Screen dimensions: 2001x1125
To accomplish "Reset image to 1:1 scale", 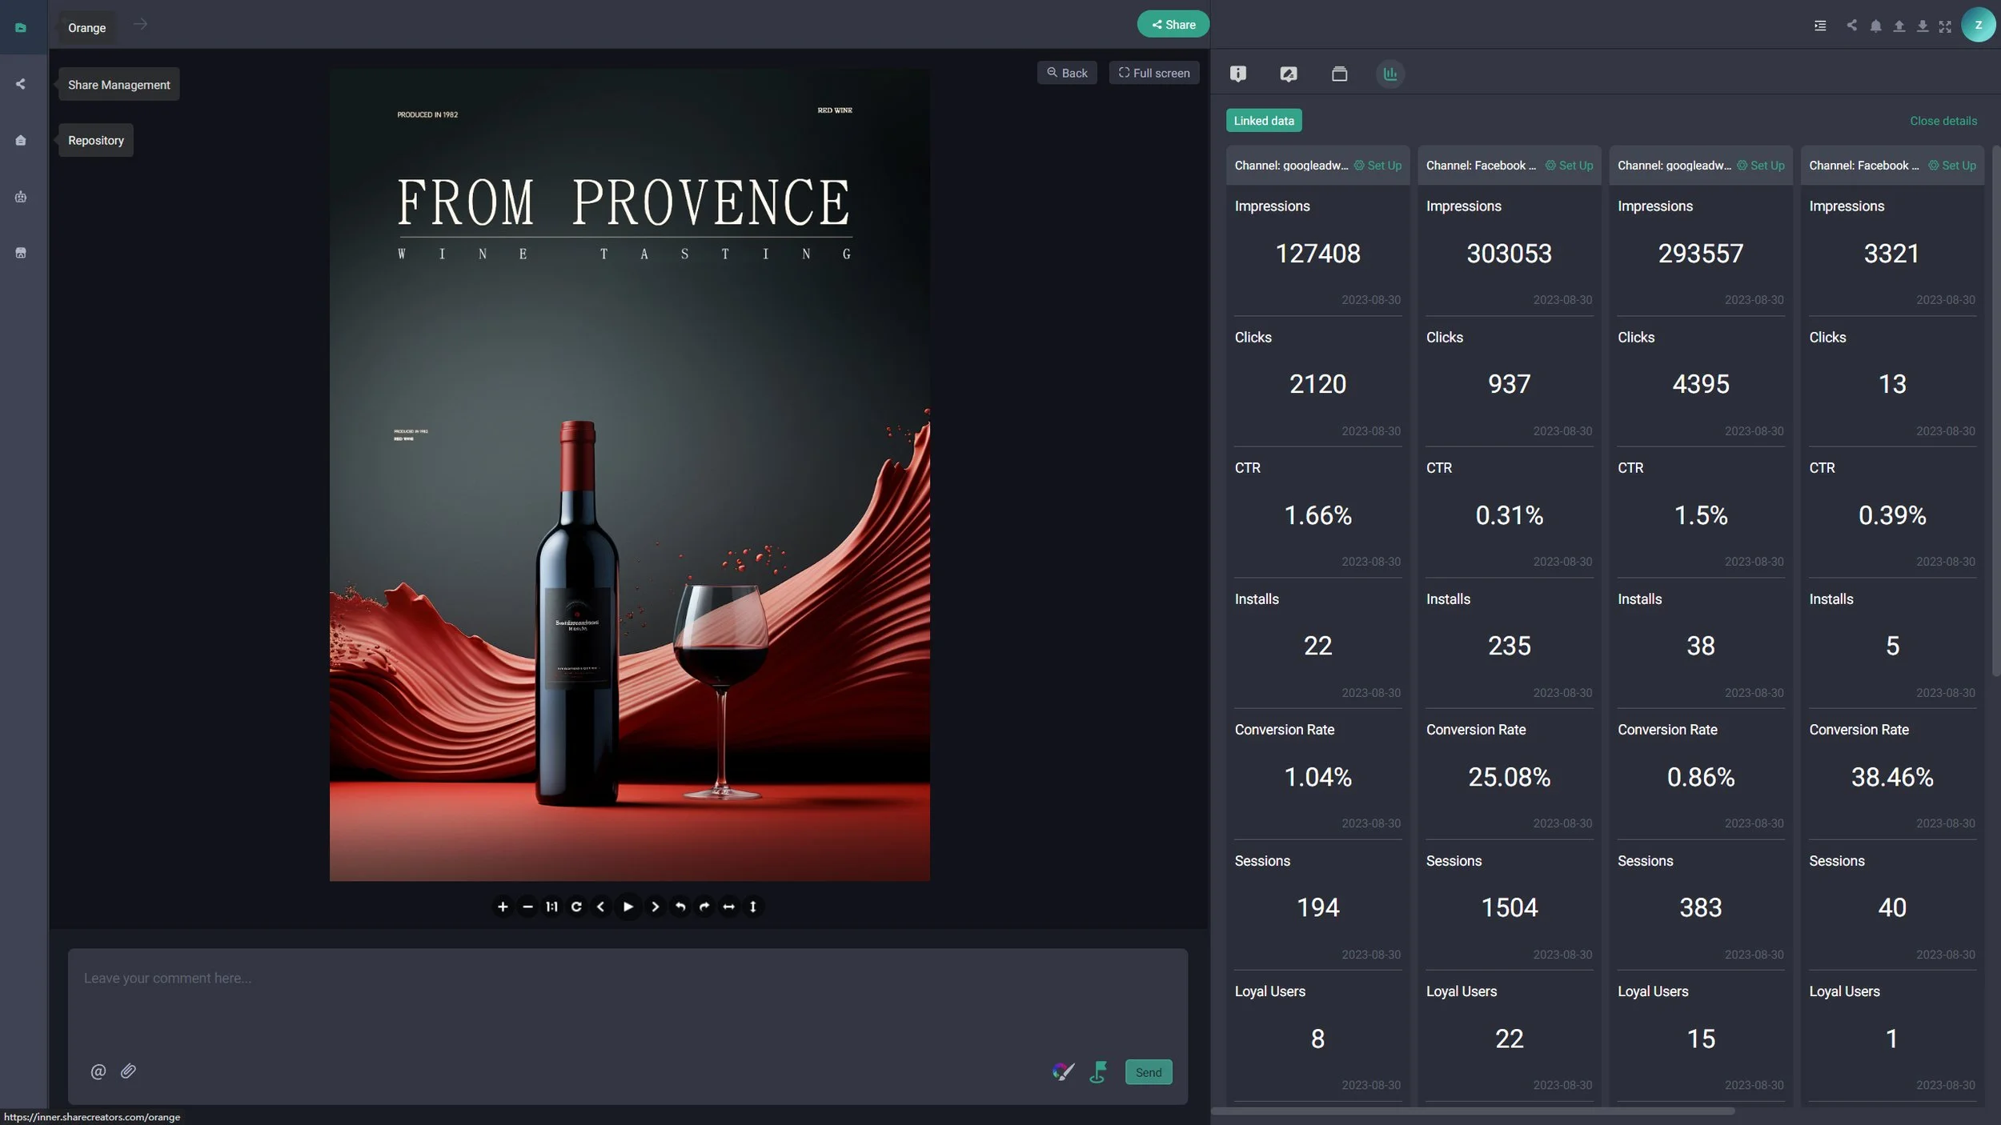I will pyautogui.click(x=551, y=907).
